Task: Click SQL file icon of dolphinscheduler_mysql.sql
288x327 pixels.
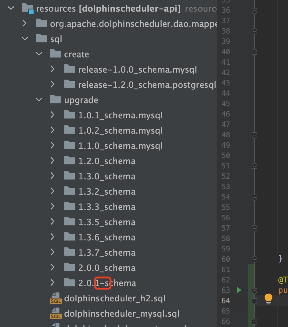Action: pos(56,313)
